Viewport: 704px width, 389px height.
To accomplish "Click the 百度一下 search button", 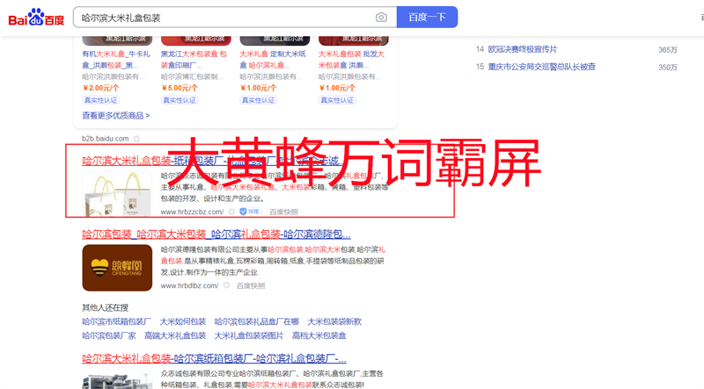I will tap(427, 17).
